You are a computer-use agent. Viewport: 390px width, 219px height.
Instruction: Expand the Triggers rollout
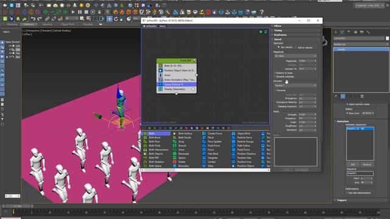pyautogui.click(x=361, y=200)
